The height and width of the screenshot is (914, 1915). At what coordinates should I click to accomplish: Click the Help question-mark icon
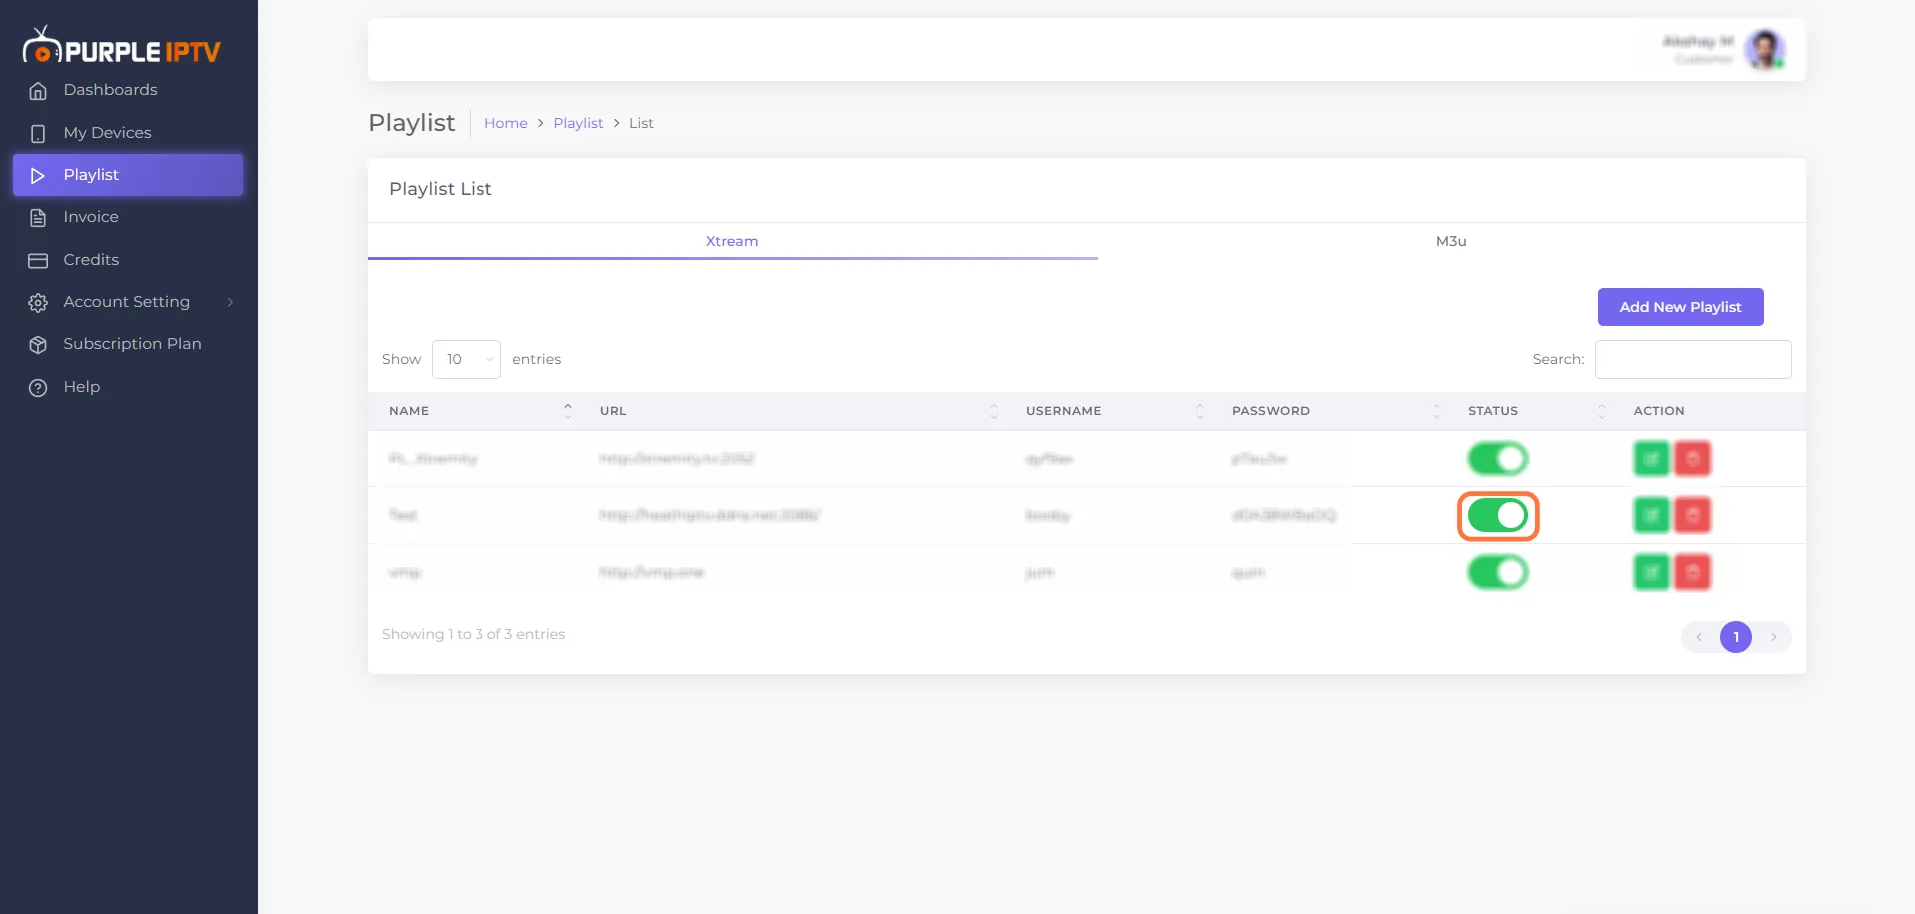click(38, 388)
